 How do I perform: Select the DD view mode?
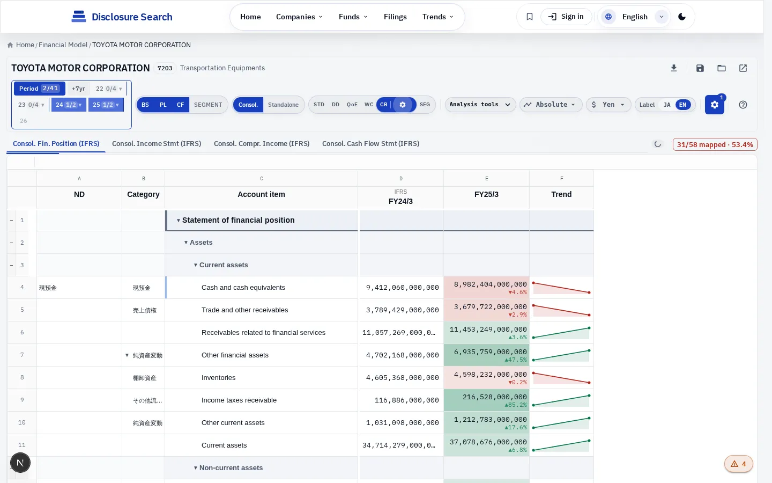tap(336, 105)
